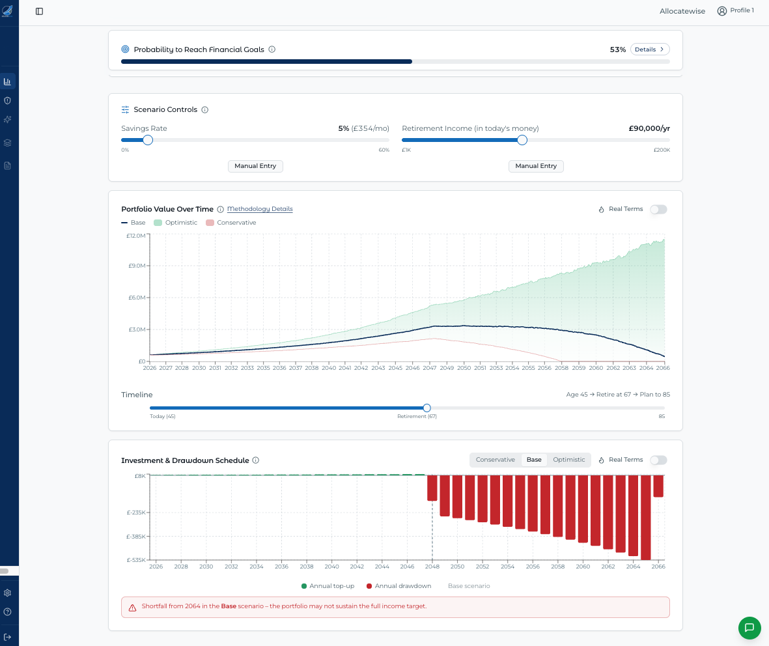
Task: Select the Optimistic scenario tab
Action: pos(569,460)
